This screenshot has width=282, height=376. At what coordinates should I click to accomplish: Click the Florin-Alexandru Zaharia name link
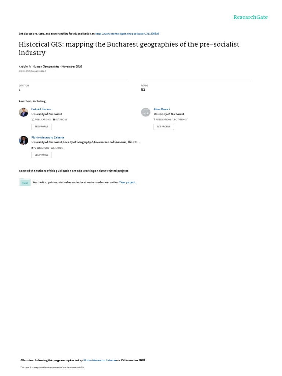[48, 137]
